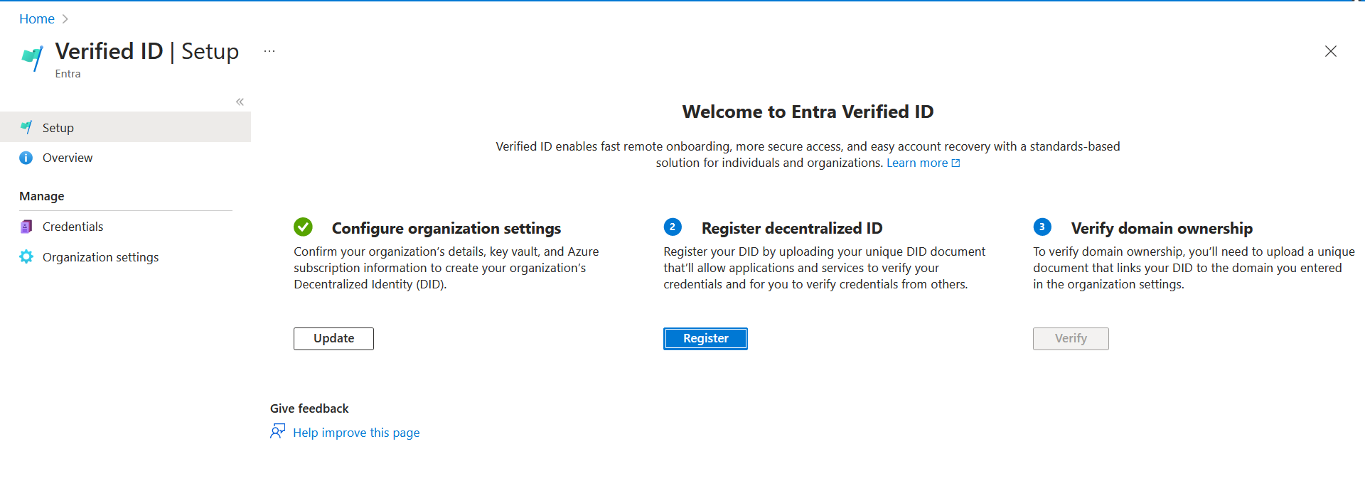1365x493 pixels.
Task: Click 'Welcome to Entra Verified ID' title
Action: click(808, 112)
